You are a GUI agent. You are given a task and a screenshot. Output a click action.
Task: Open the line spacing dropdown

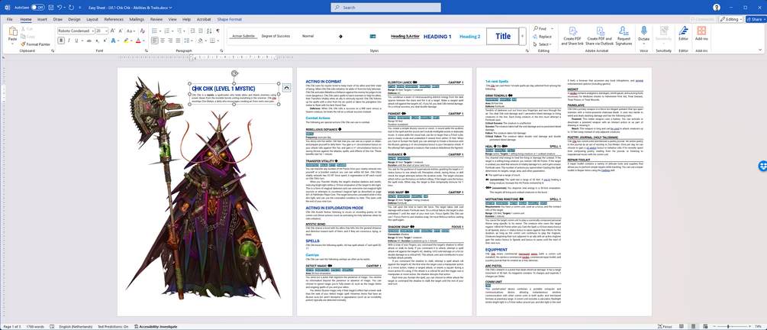190,40
